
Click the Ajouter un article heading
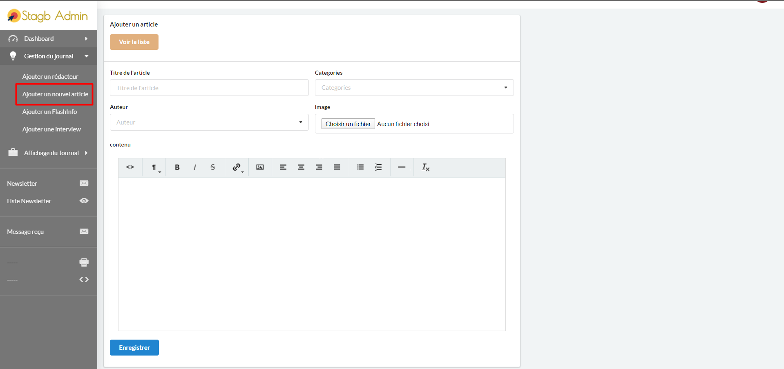point(134,24)
